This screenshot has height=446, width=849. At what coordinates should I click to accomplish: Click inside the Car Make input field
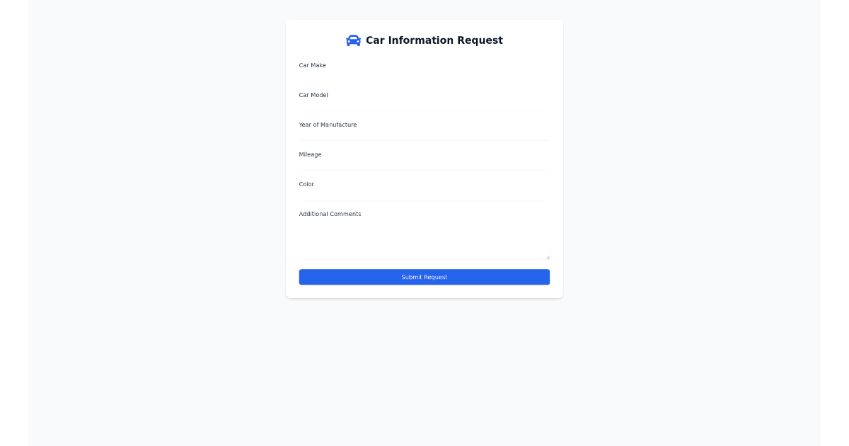coord(423,74)
